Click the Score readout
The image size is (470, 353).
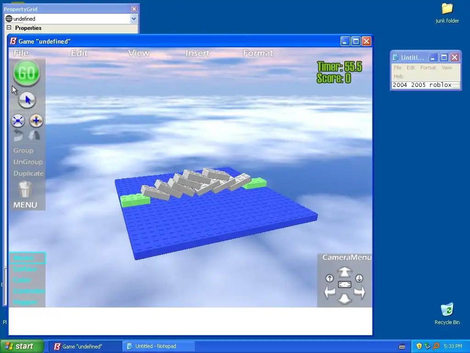pos(334,78)
